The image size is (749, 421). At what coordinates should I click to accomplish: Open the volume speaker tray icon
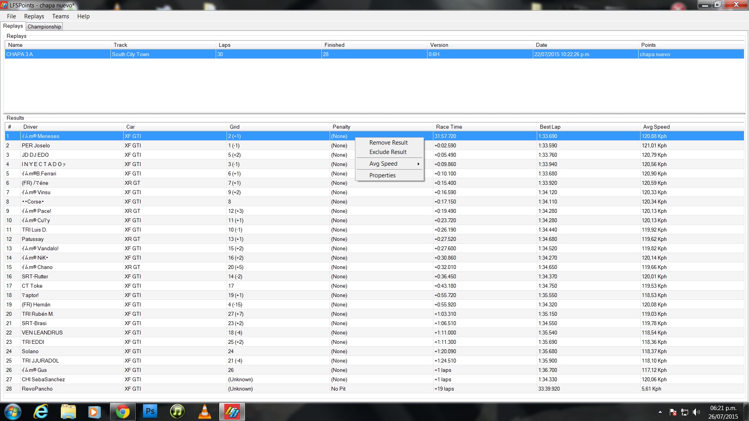696,412
